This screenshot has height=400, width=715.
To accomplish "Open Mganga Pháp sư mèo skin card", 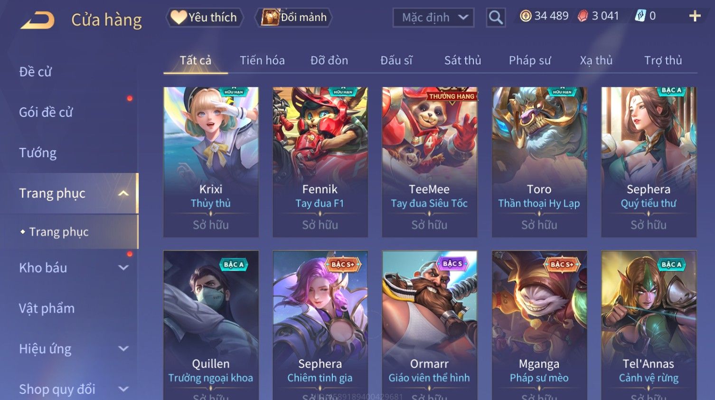I will 539,325.
